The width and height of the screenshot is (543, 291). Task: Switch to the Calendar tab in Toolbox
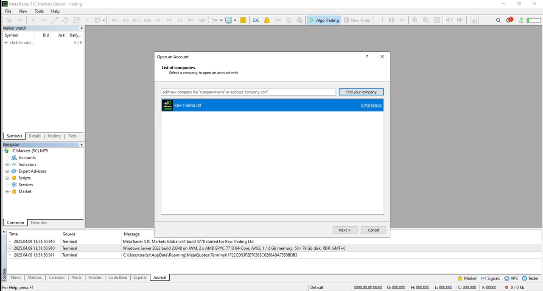point(57,277)
